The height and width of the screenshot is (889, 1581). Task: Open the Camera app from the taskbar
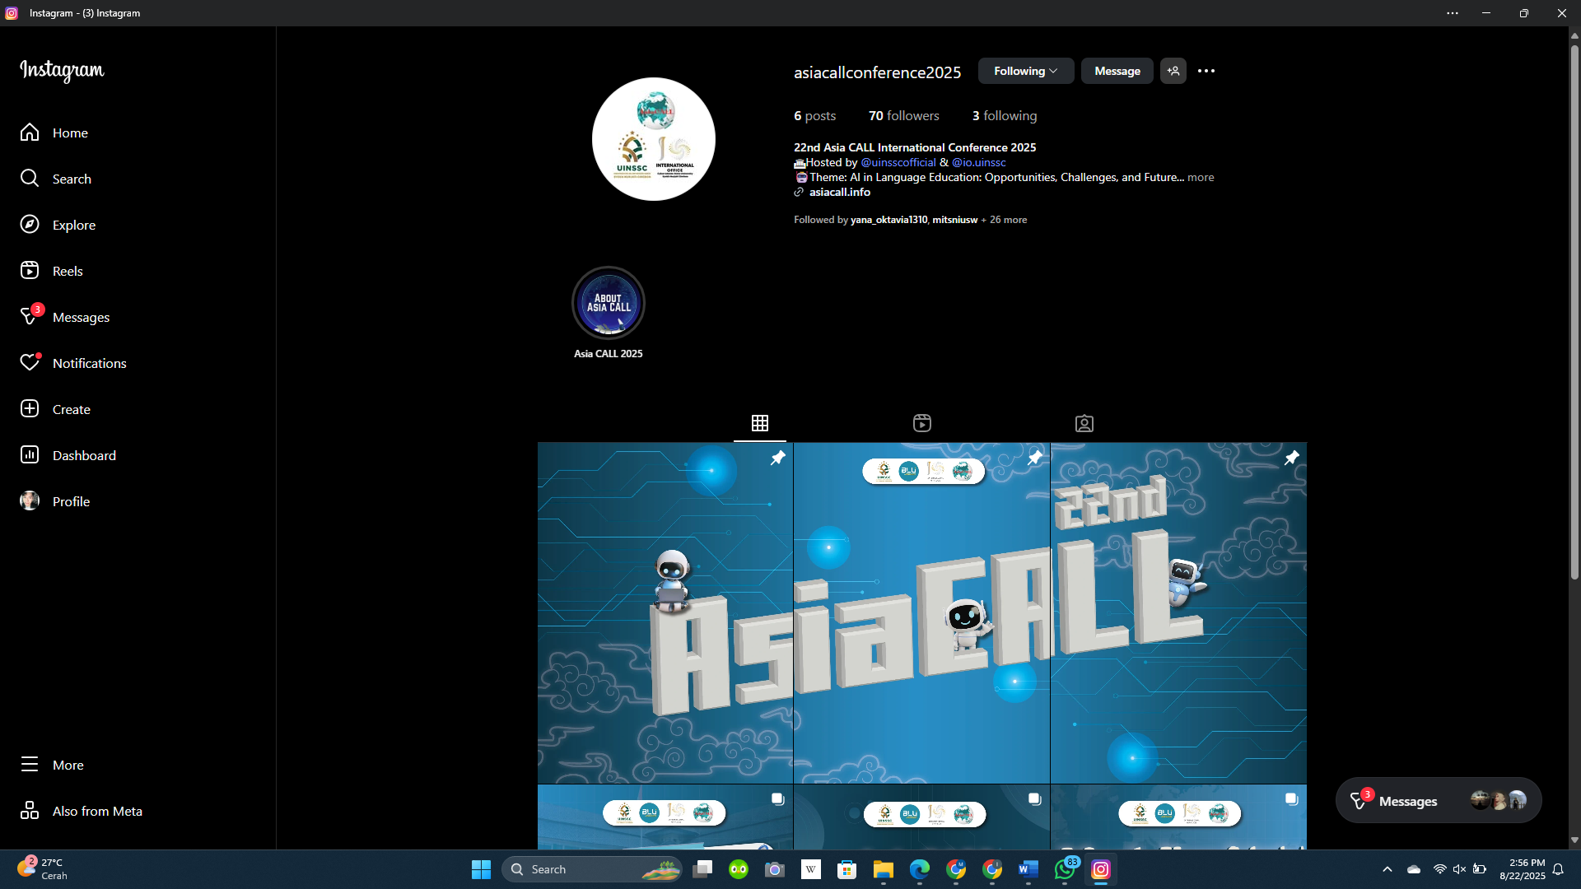point(775,869)
